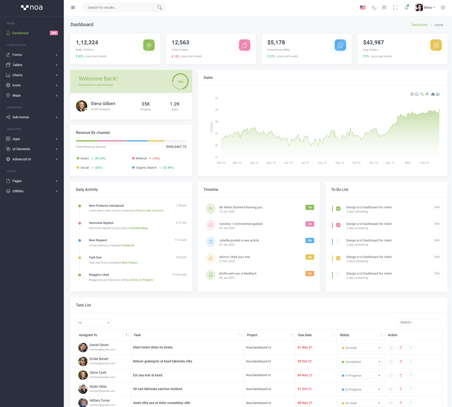Uncheck the first green to-do checkbox

pos(338,209)
